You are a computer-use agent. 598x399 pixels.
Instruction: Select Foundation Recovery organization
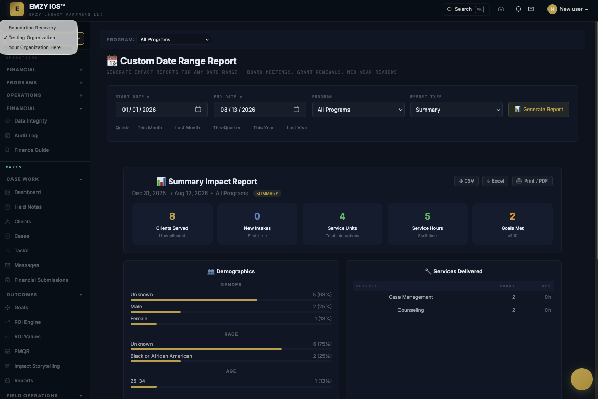(x=39, y=28)
